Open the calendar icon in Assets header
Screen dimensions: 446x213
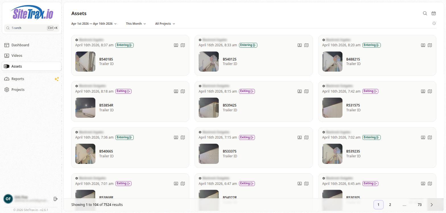433,13
